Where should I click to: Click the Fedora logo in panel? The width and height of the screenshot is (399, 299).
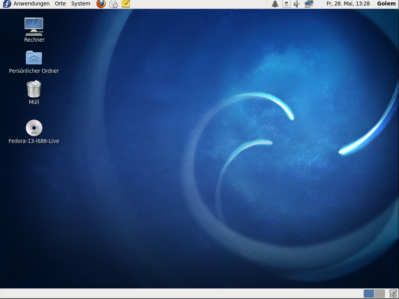point(7,4)
